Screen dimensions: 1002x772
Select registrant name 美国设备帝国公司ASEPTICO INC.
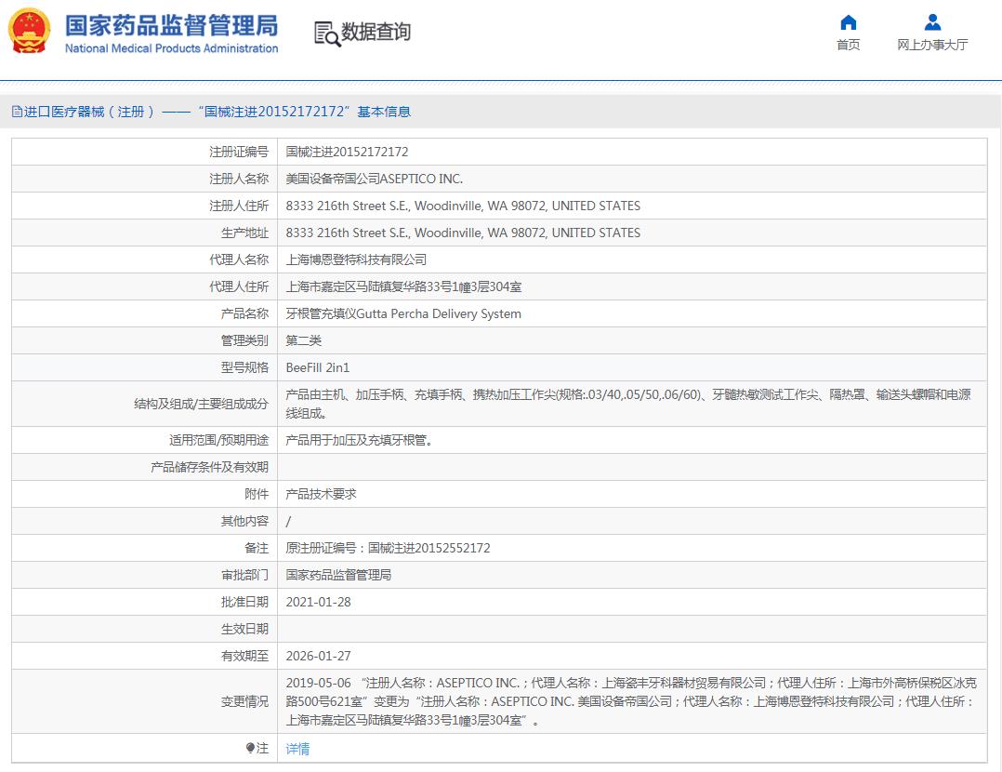tap(374, 180)
